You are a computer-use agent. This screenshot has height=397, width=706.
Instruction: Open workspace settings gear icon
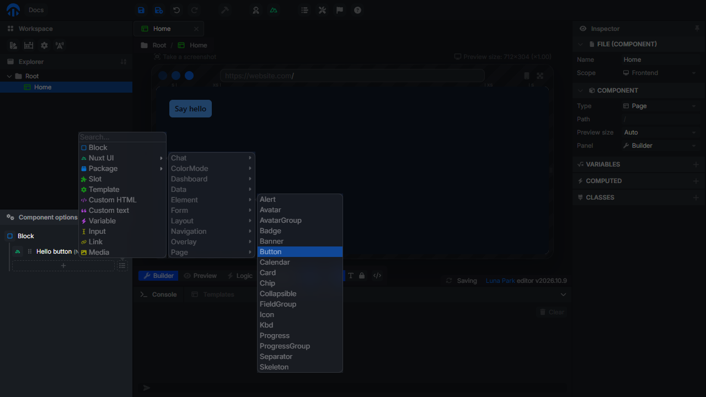(44, 46)
